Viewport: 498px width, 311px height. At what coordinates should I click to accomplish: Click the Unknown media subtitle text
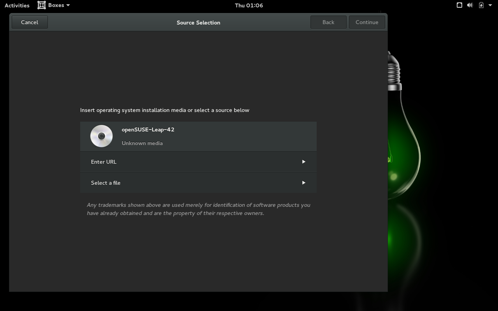142,143
